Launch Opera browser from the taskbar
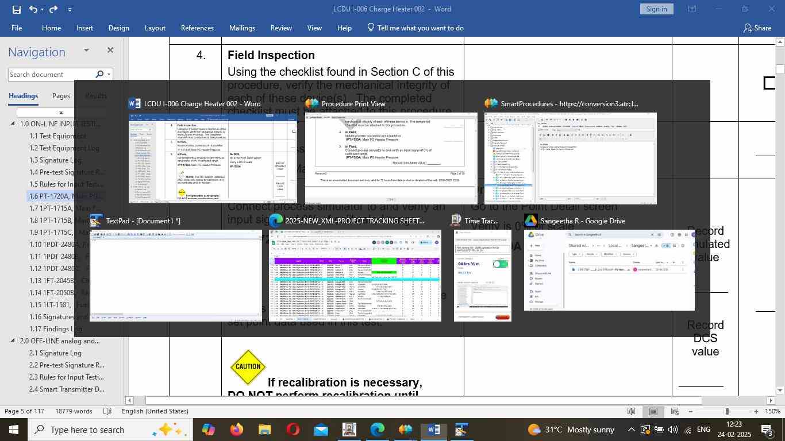 pos(293,430)
